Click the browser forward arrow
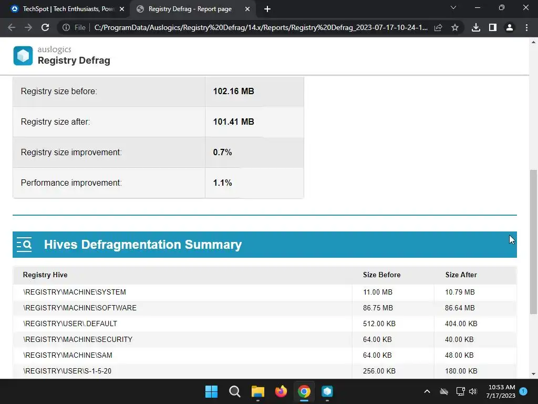 point(28,27)
